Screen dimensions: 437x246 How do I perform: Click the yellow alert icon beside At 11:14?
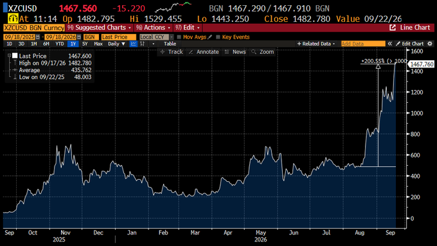[x=13, y=19]
